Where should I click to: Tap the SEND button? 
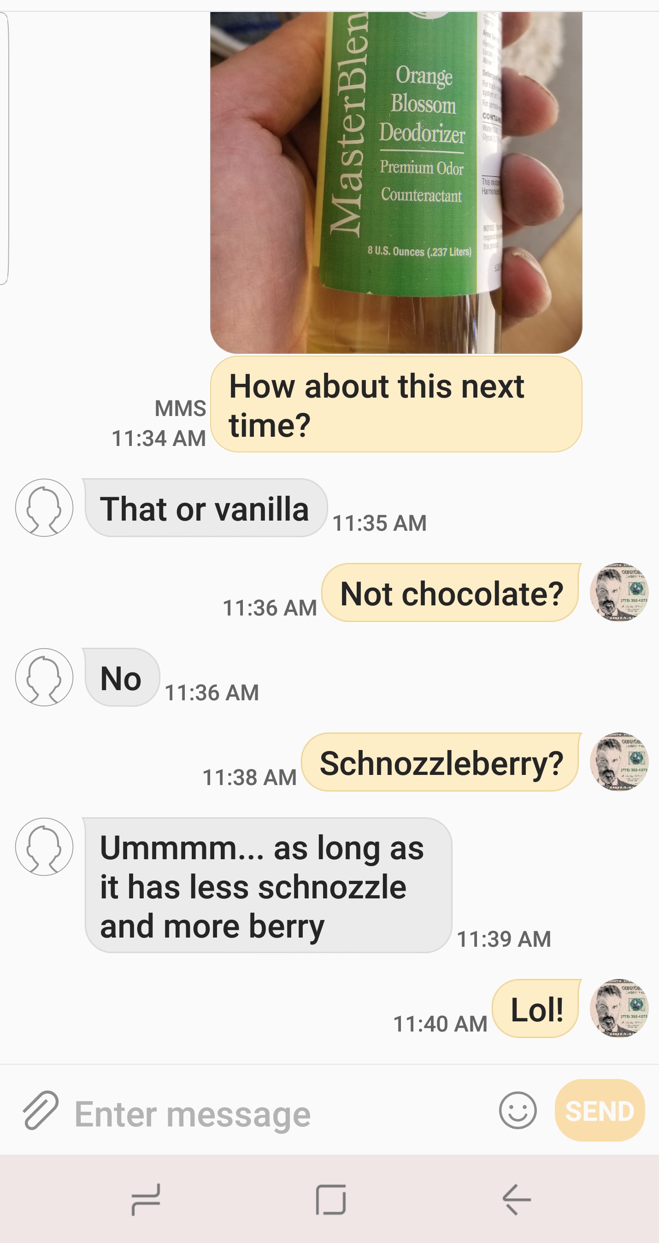point(600,1110)
